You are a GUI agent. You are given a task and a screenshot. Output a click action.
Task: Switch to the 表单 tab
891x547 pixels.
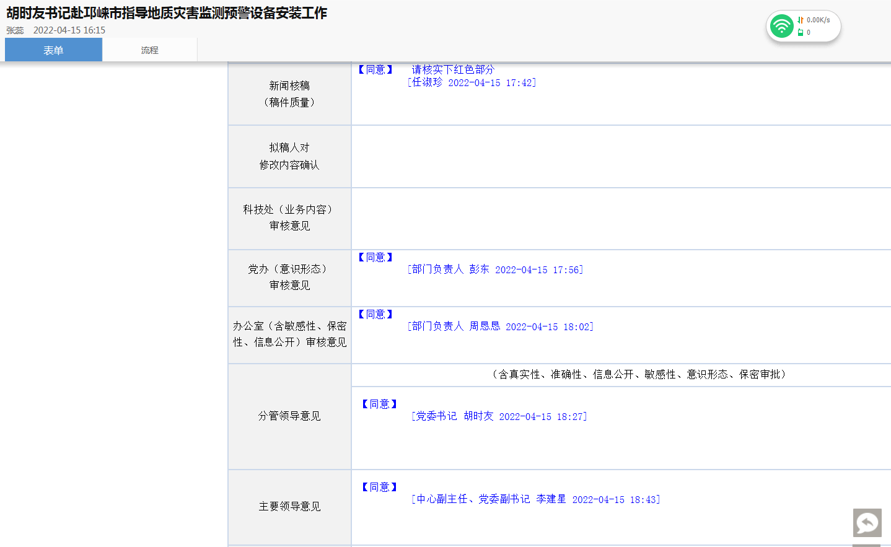pos(53,50)
